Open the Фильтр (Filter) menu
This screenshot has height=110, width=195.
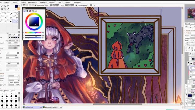tap(53, 2)
